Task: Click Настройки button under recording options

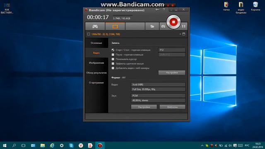Action: tap(172, 73)
